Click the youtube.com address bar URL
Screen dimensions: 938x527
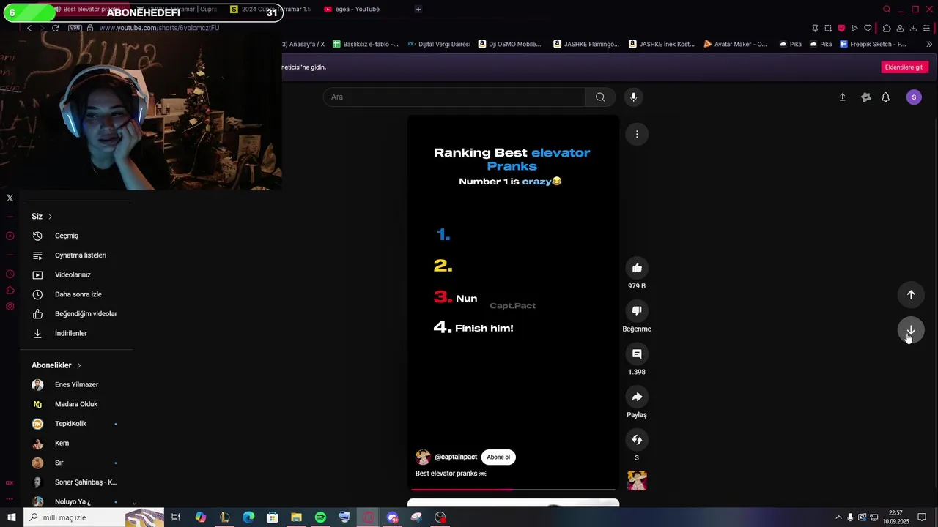(159, 28)
